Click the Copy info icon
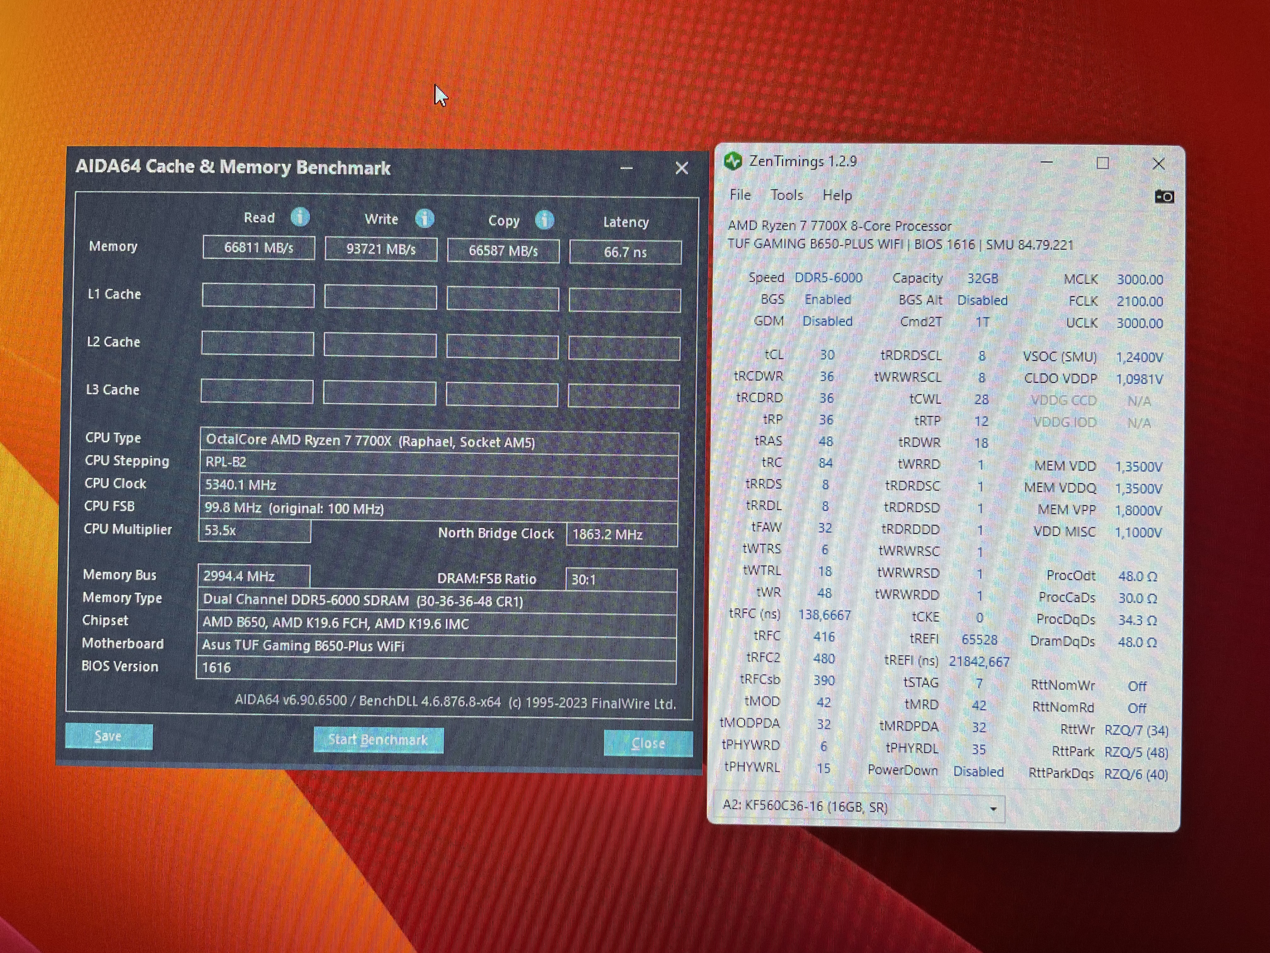This screenshot has height=953, width=1270. [x=544, y=220]
